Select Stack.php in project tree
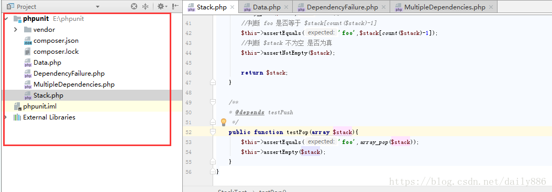Screen dimensions: 552x192 coord(48,95)
